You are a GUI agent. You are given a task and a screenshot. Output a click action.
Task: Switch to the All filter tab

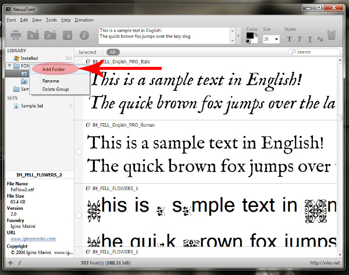[113, 52]
